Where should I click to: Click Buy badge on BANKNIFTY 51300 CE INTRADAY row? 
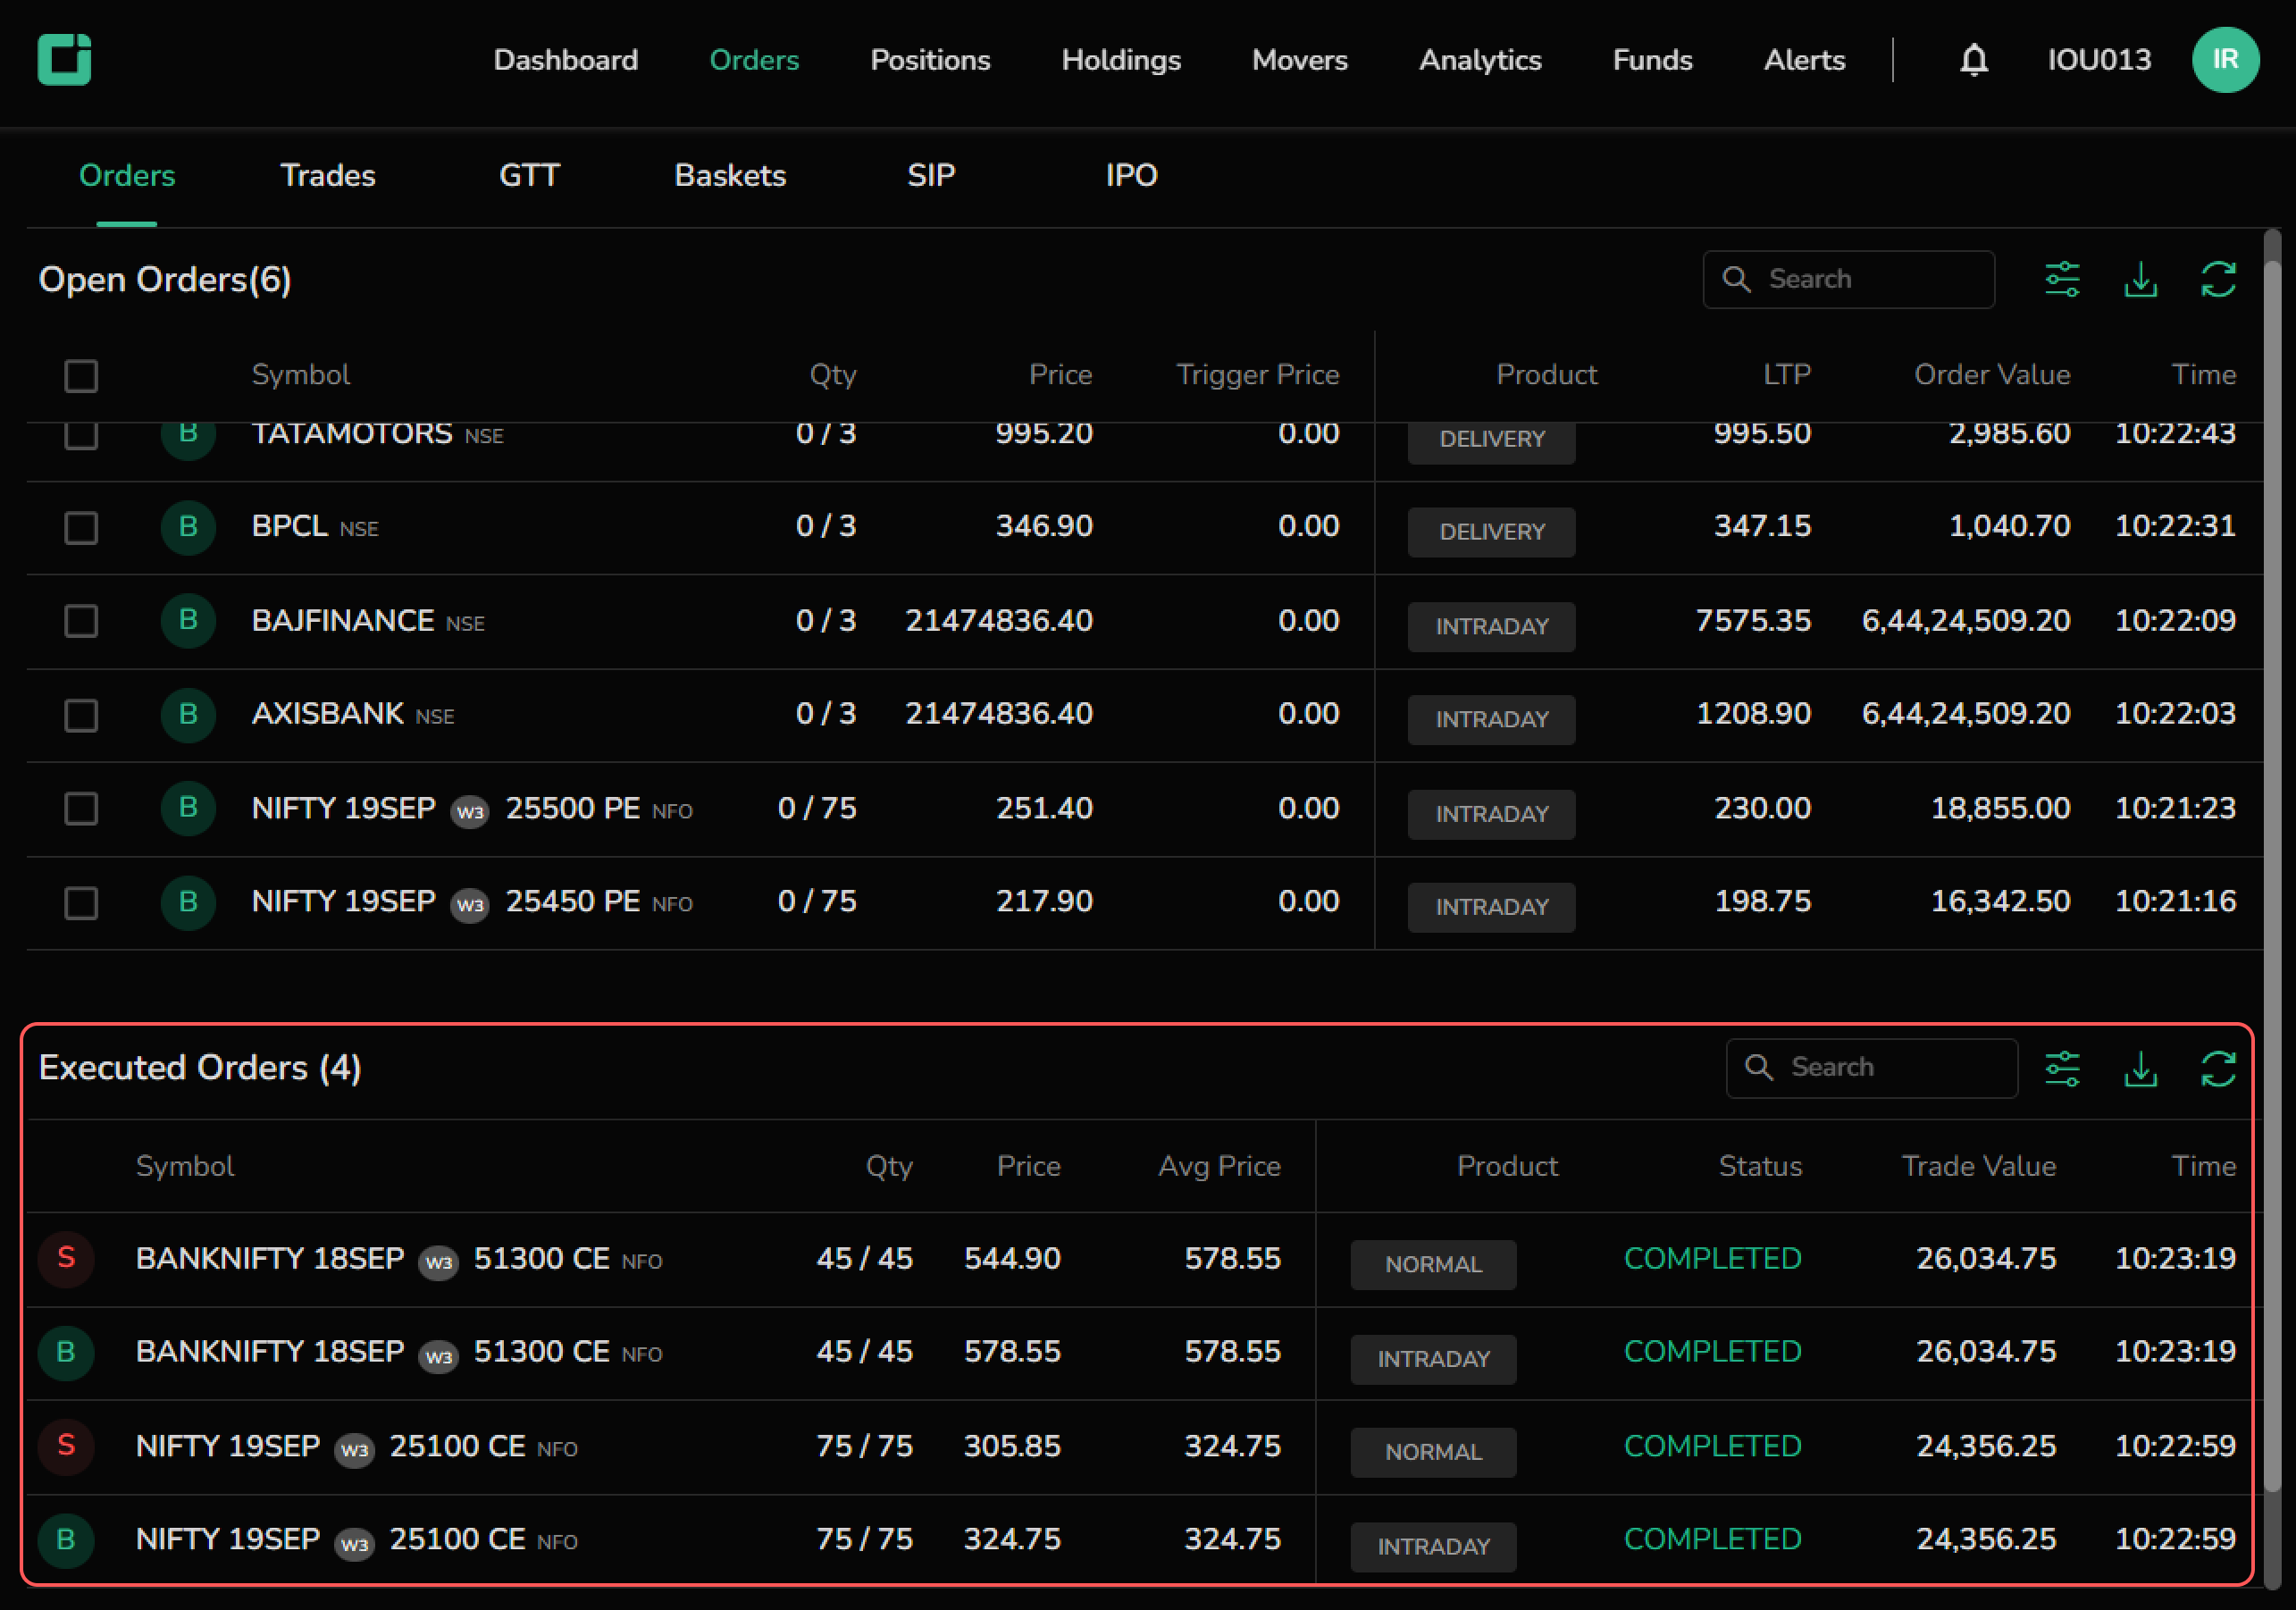66,1352
